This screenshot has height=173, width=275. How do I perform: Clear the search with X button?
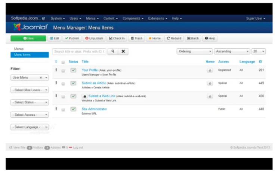click(123, 51)
